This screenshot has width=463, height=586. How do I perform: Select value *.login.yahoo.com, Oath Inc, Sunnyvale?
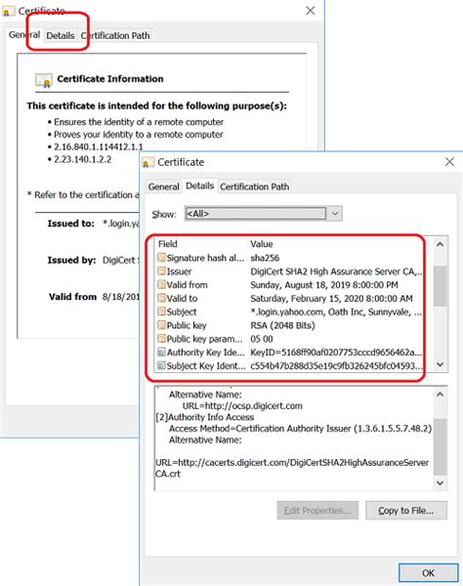point(336,312)
